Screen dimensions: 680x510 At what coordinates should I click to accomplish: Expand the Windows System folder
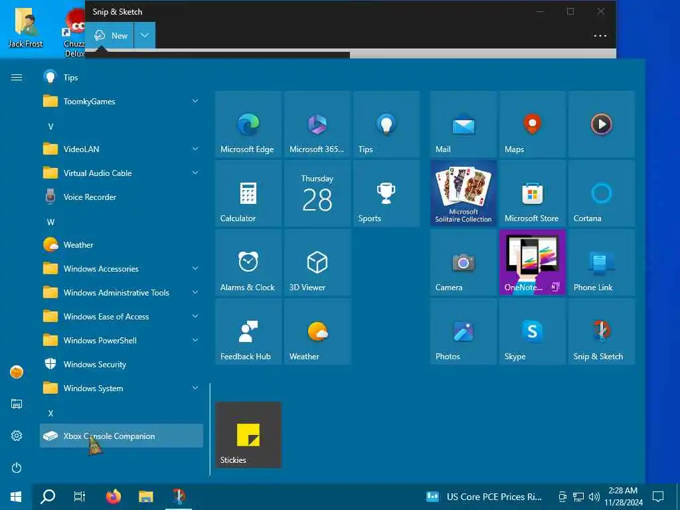tap(122, 388)
